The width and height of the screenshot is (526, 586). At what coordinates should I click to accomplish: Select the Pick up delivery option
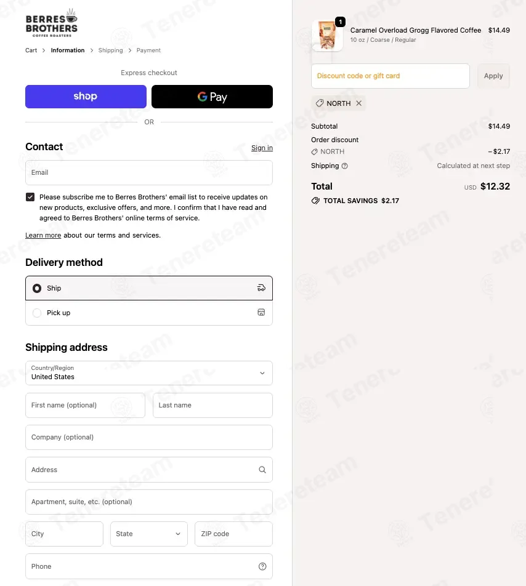[149, 313]
